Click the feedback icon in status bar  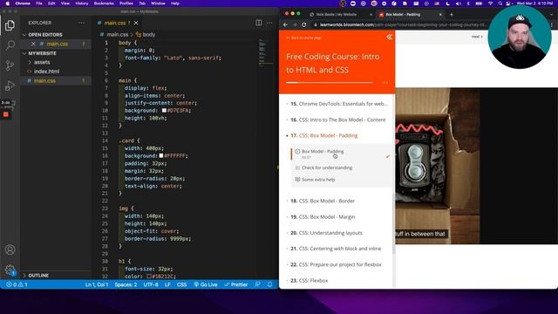(258, 284)
